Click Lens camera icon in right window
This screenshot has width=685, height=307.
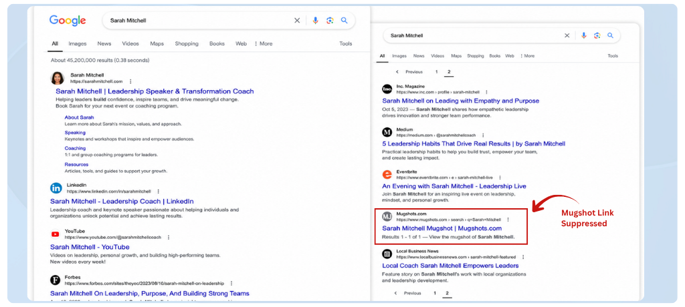(x=597, y=36)
